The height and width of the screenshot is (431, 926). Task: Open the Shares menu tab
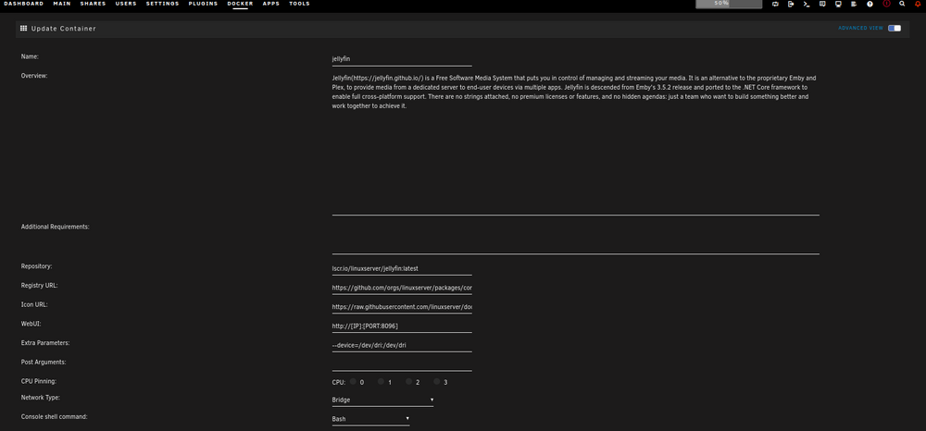click(x=93, y=4)
